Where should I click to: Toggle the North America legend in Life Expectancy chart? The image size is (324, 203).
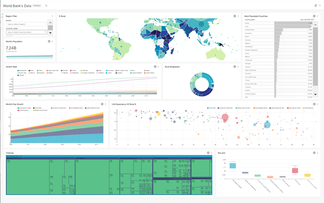point(308,108)
